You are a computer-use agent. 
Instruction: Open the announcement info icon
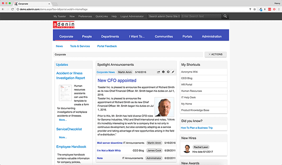(x=163, y=72)
